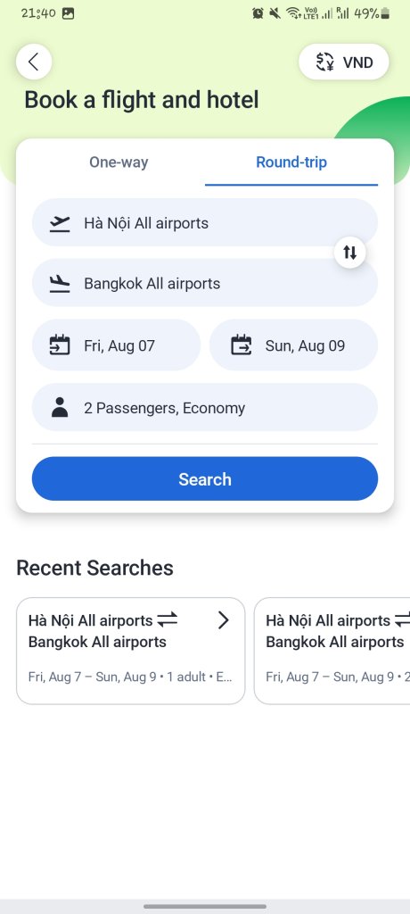Select the second recent search card

332,651
